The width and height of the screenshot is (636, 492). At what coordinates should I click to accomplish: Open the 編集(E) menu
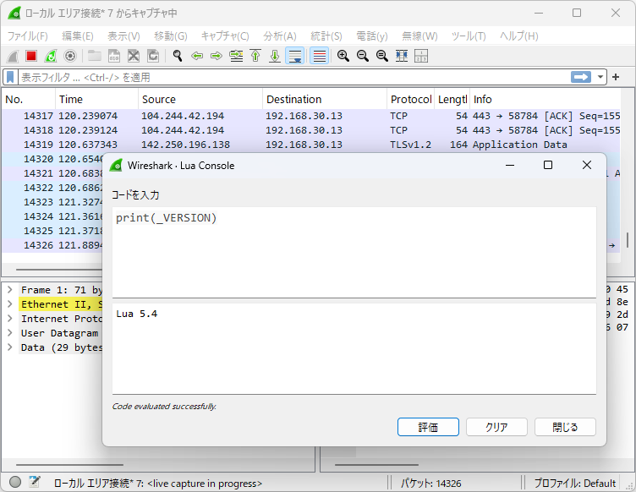pyautogui.click(x=78, y=36)
